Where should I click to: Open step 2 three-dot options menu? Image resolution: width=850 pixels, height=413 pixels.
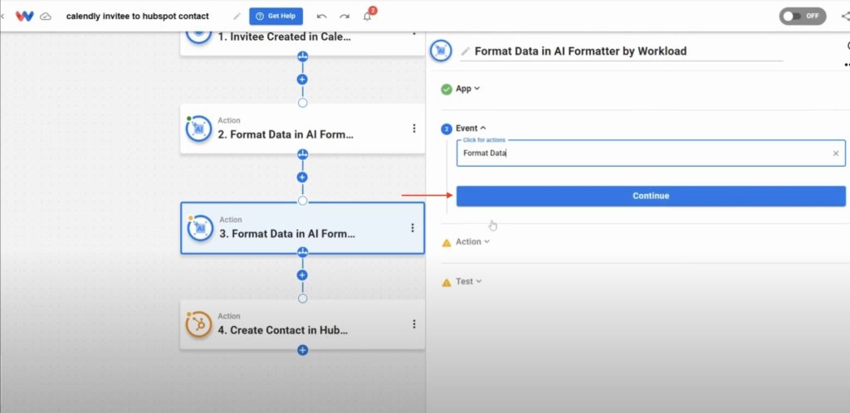pyautogui.click(x=414, y=129)
